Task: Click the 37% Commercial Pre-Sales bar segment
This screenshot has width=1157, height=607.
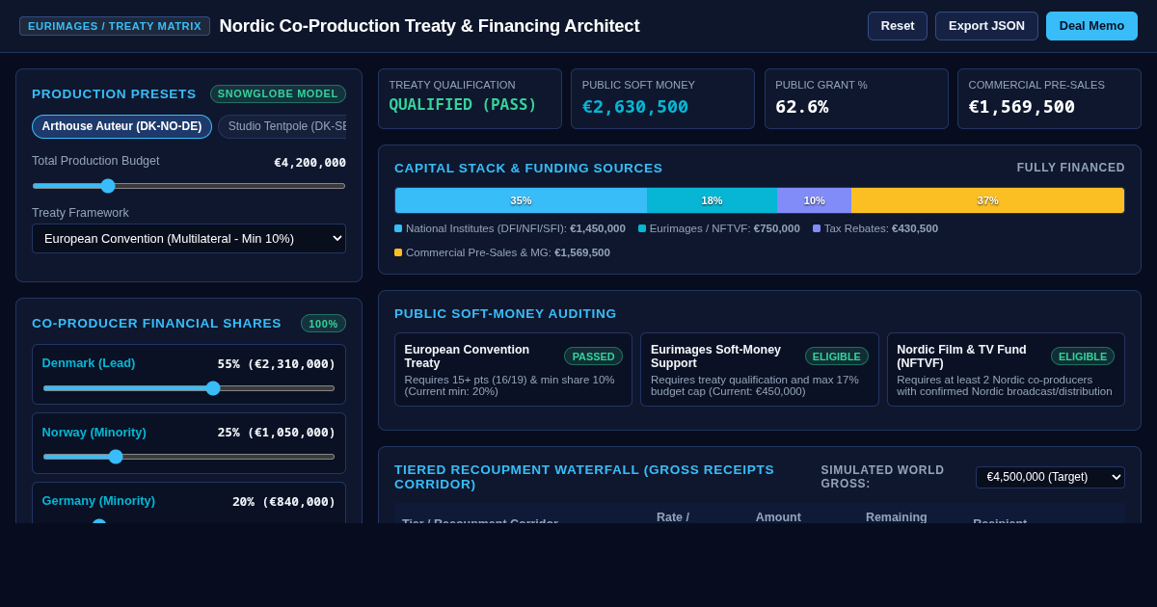Action: coord(987,200)
